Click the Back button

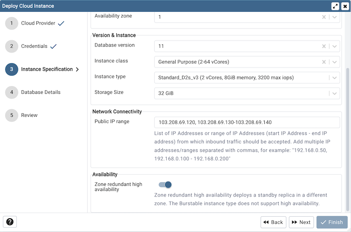pos(273,222)
